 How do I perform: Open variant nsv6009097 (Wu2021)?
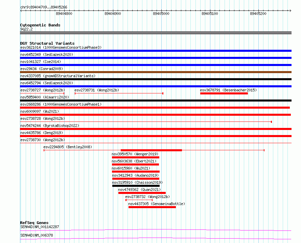point(40,111)
